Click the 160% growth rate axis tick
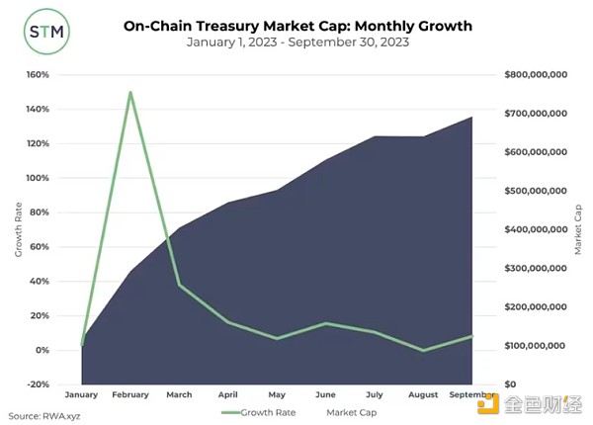 click(x=38, y=74)
